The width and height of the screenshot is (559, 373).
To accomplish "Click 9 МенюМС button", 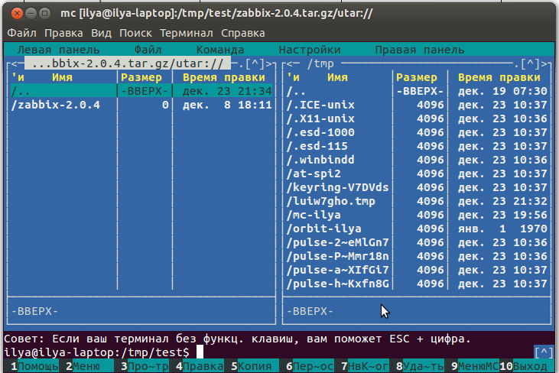I will click(x=475, y=366).
